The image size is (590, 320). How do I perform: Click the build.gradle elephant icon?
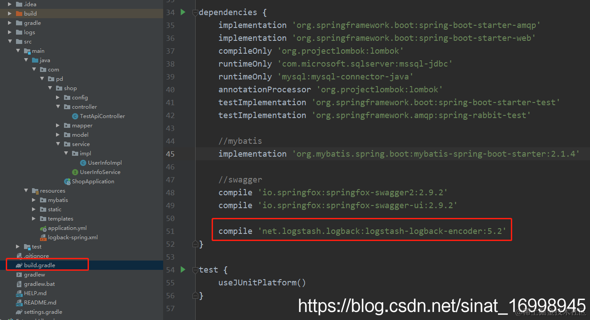tap(19, 265)
